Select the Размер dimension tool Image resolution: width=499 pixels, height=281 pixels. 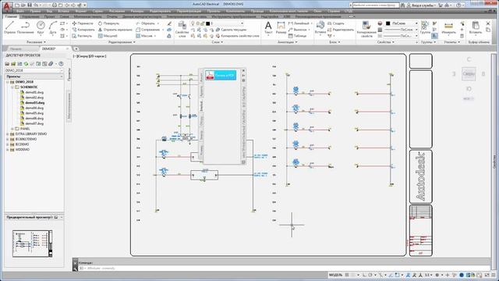[x=281, y=27]
